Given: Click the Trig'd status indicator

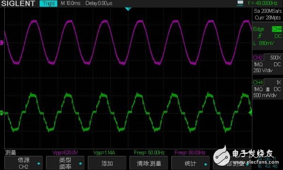Looking at the screenshot, I should click(x=49, y=3).
